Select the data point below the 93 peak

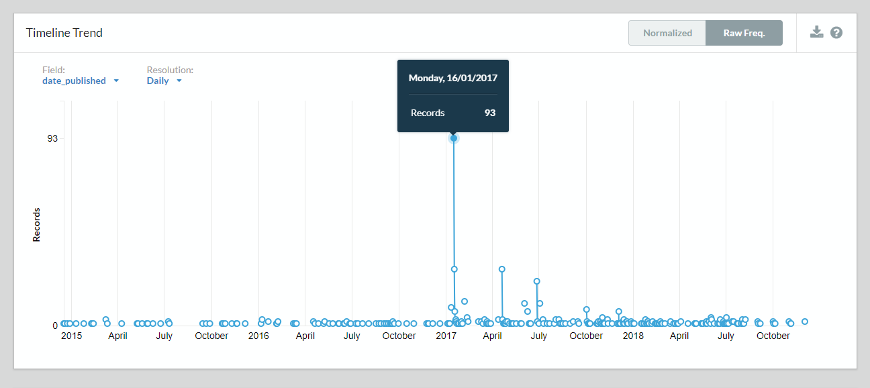pos(454,269)
